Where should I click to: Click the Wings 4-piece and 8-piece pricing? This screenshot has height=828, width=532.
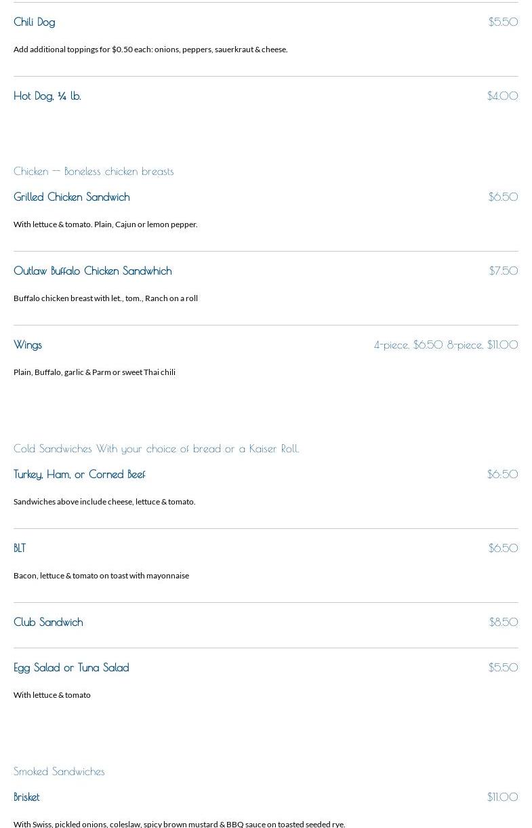446,344
